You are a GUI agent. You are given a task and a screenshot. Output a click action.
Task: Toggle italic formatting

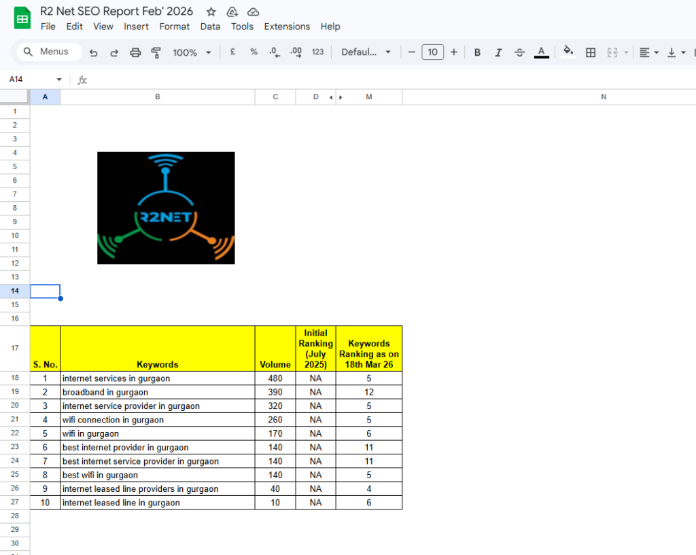[x=498, y=52]
